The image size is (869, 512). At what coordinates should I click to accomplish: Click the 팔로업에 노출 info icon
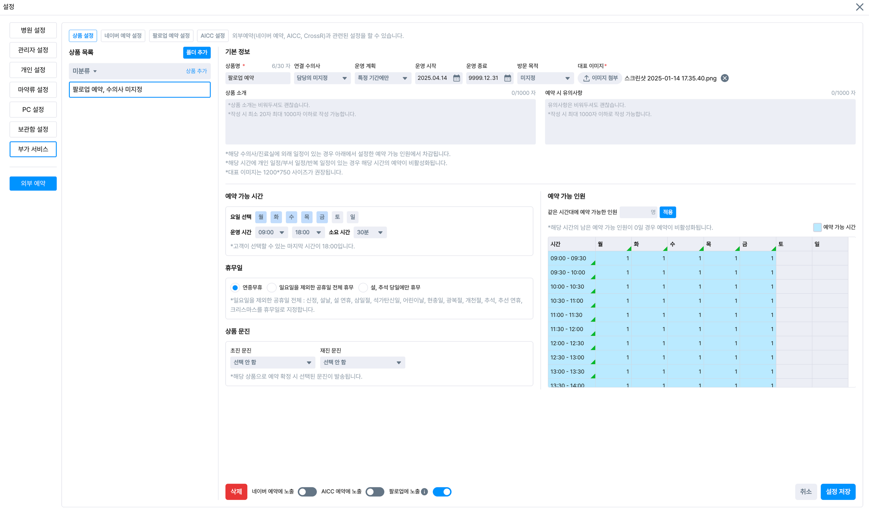click(424, 492)
